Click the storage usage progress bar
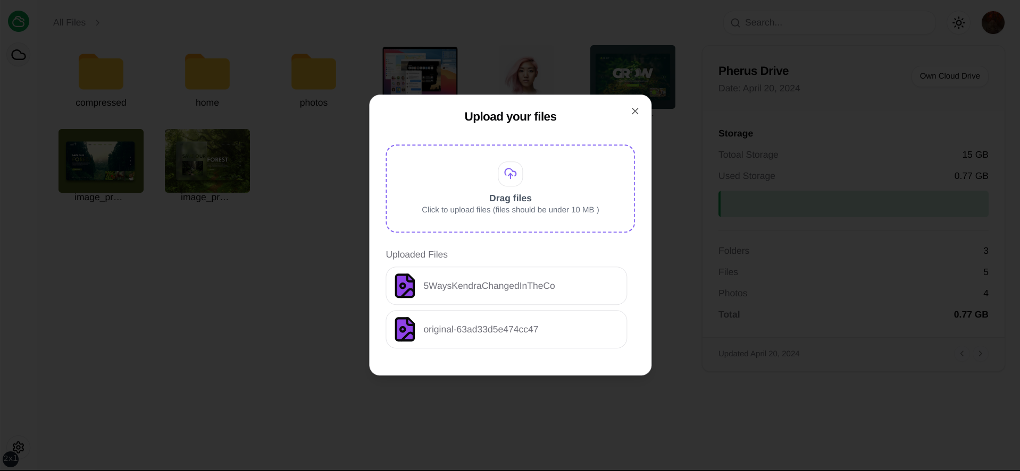Viewport: 1020px width, 471px height. point(854,204)
